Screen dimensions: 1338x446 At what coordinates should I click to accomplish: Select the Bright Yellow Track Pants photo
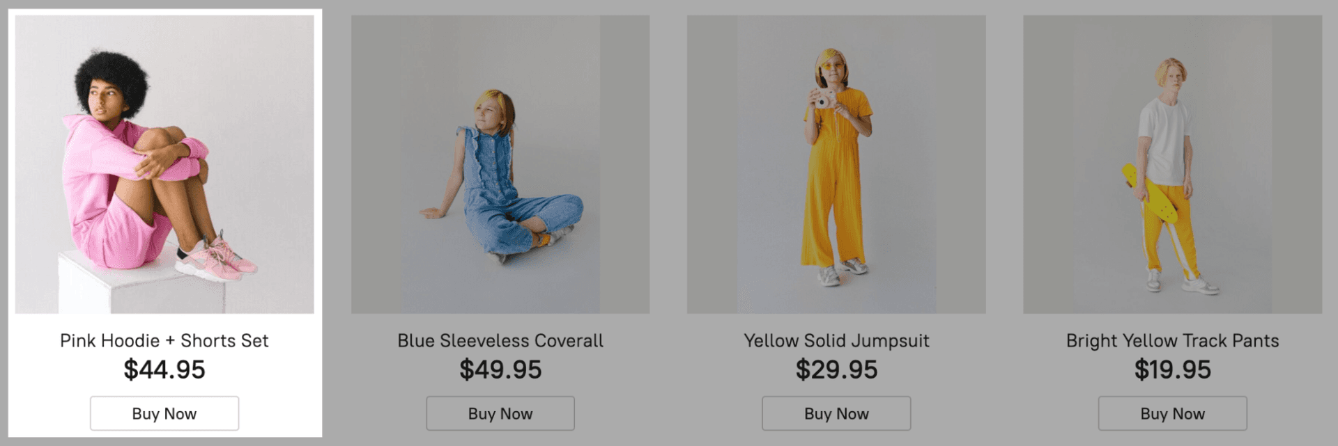1172,164
